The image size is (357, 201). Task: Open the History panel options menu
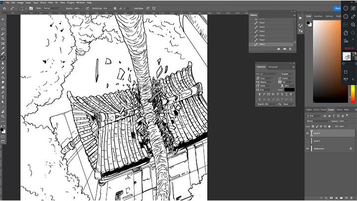(x=294, y=15)
